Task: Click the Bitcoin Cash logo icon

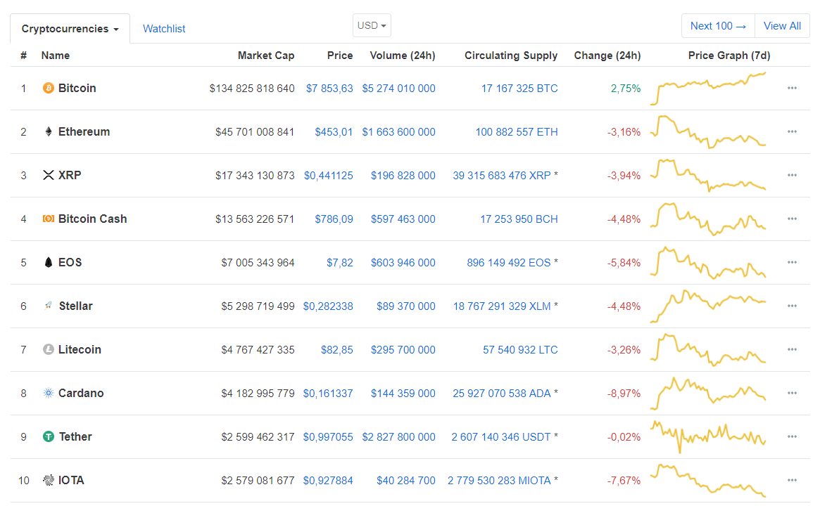Action: pos(48,219)
